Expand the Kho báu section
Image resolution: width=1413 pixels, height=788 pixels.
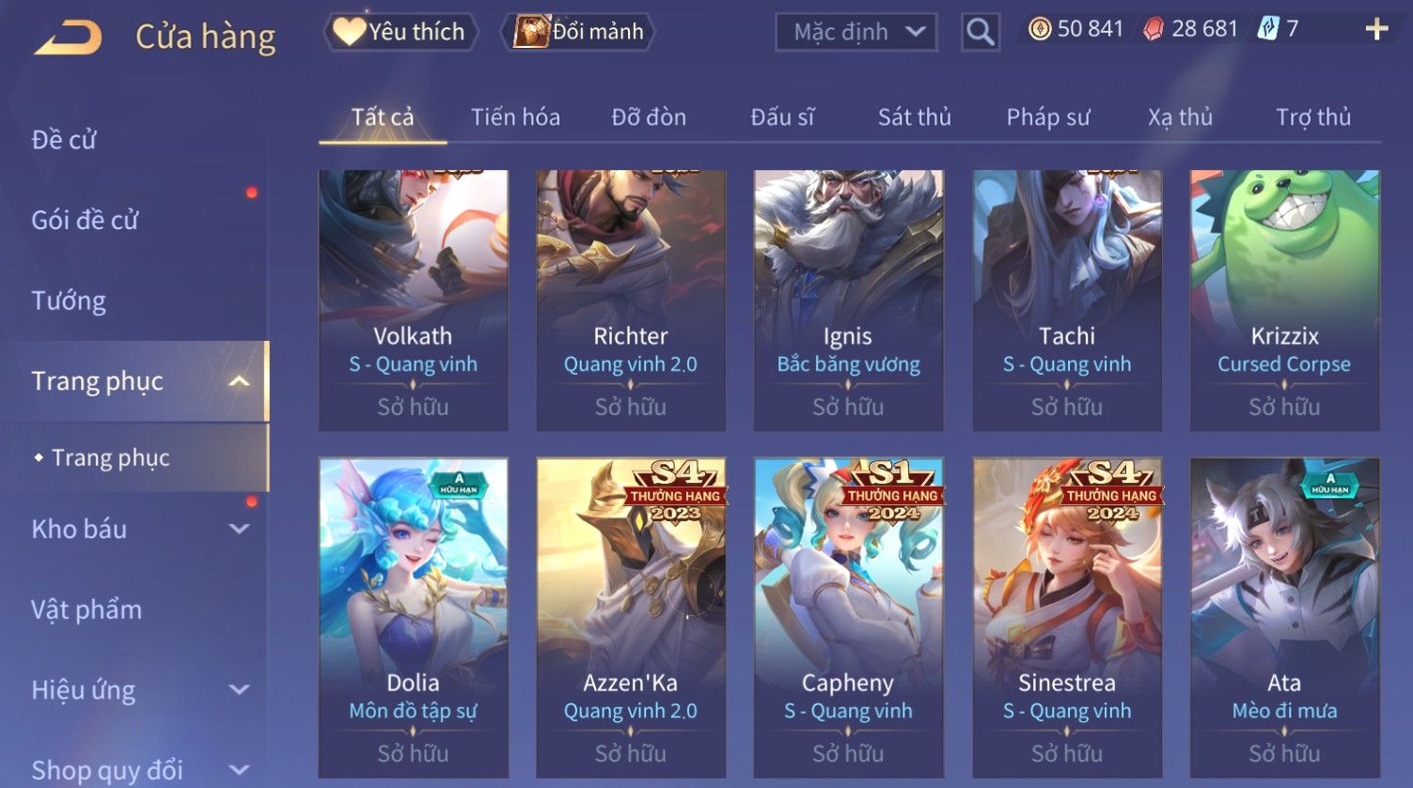(x=239, y=530)
